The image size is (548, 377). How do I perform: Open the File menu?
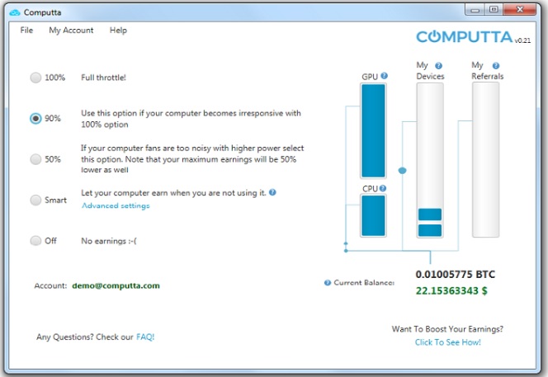[x=26, y=31]
